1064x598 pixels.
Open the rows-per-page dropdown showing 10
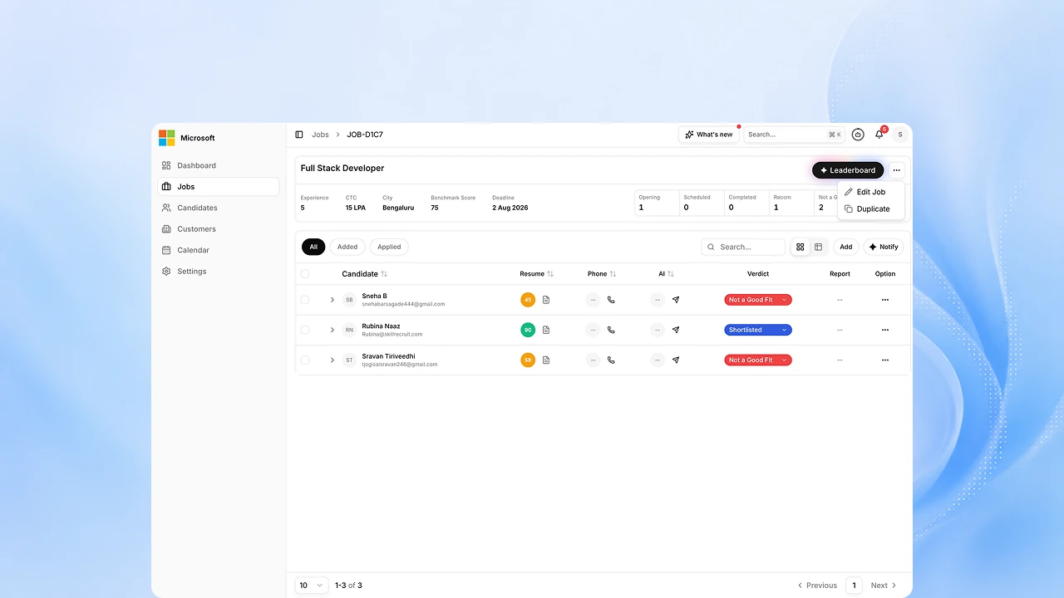click(312, 586)
